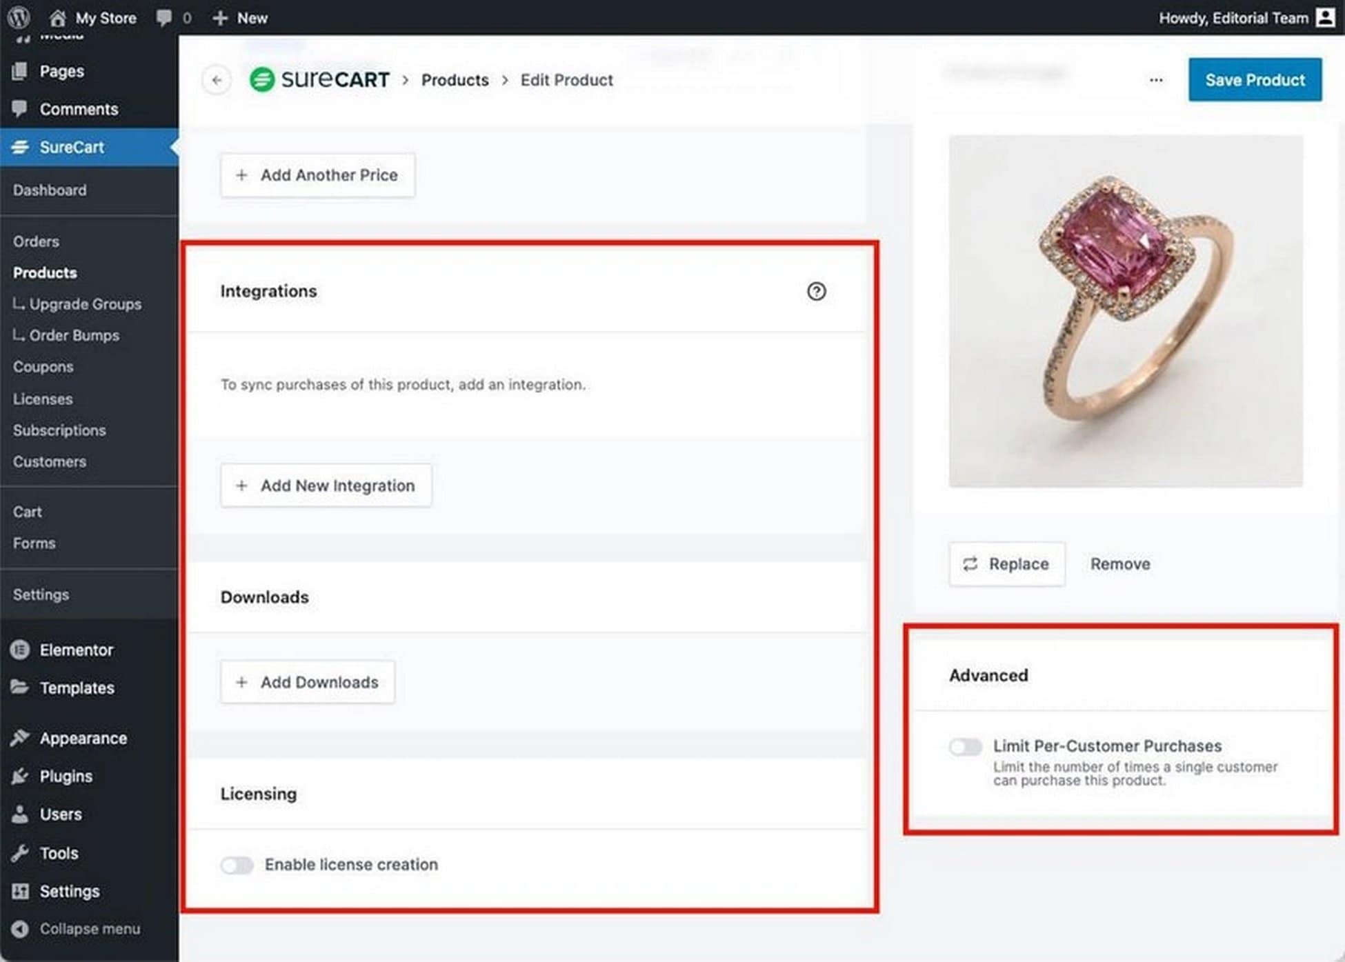Click the WordPress logo in admin bar

click(x=19, y=17)
